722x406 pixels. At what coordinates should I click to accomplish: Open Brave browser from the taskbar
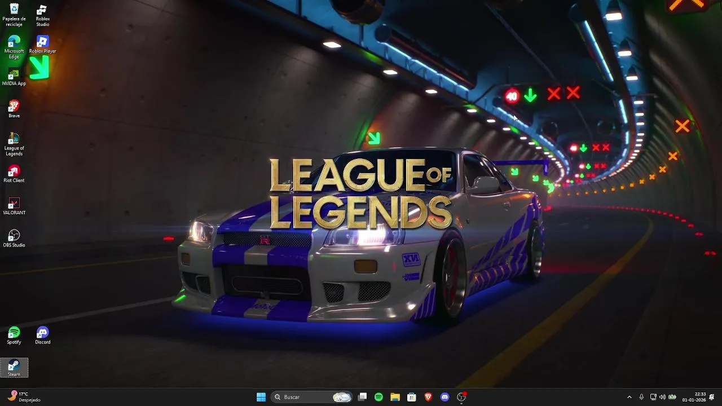click(x=428, y=397)
